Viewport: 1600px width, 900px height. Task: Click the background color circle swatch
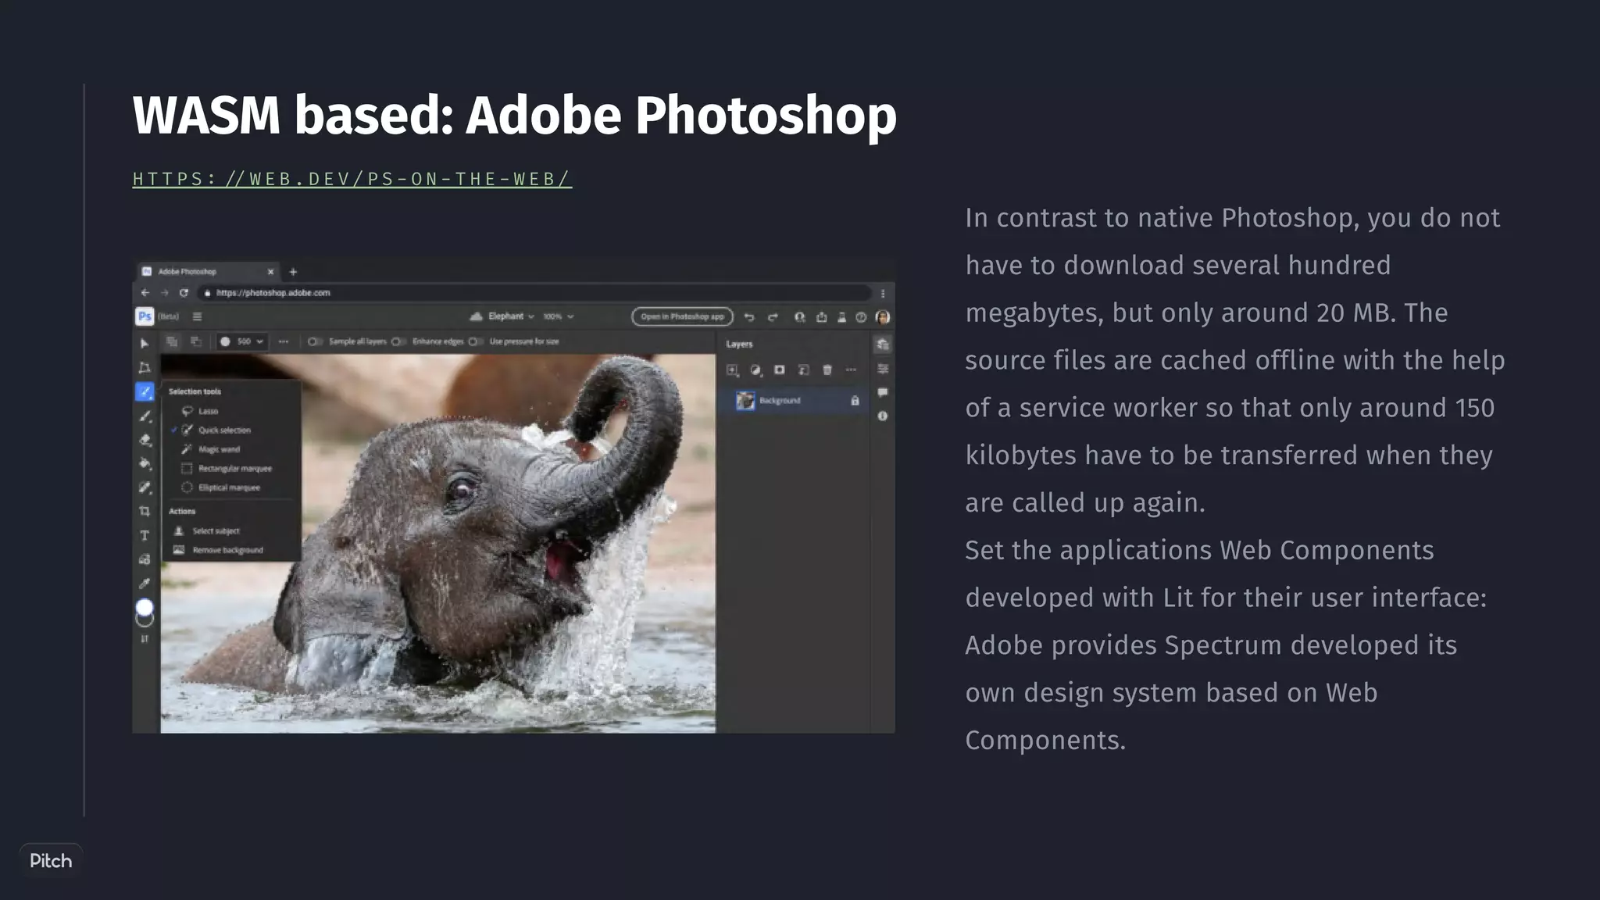145,620
